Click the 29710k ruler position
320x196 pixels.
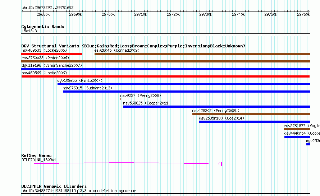[x=141, y=14]
